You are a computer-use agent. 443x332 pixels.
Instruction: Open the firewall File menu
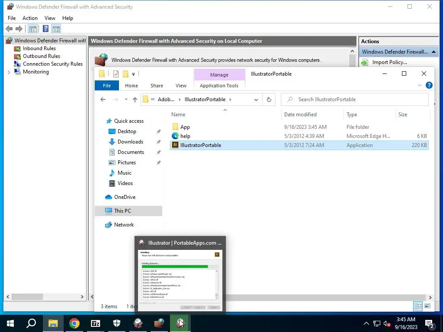coord(12,18)
